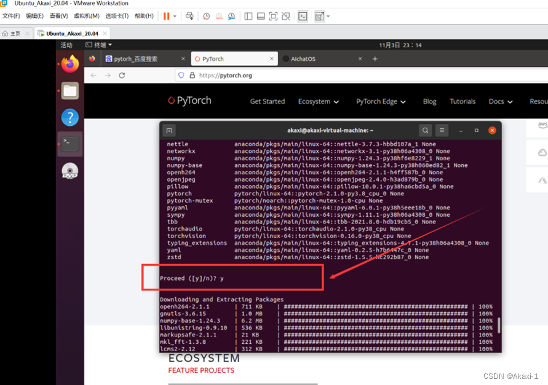This screenshot has width=548, height=385.
Task: Expand the Docs nav dropdown
Action: pyautogui.click(x=501, y=101)
